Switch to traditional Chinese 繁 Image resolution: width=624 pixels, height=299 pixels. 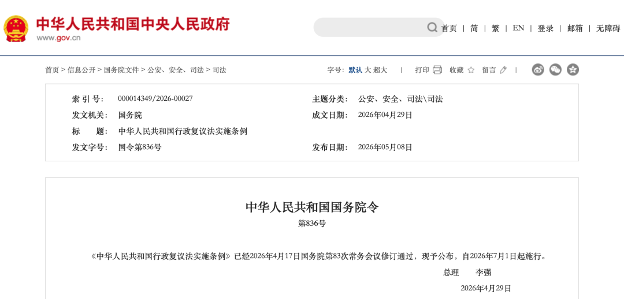(496, 28)
